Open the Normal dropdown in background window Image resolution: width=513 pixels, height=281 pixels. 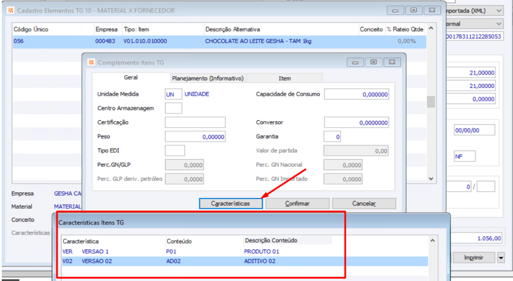[x=499, y=24]
